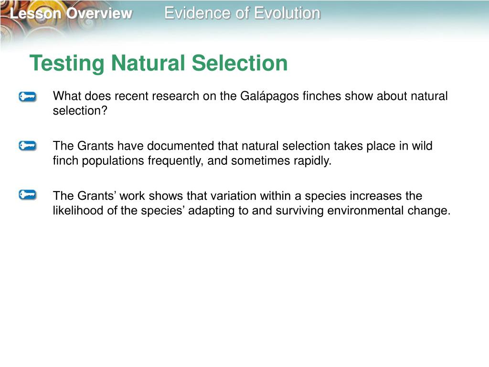Viewport: 489px width, 367px height.
Task: Click the 'Lesson Overview' header text
Action: click(71, 13)
